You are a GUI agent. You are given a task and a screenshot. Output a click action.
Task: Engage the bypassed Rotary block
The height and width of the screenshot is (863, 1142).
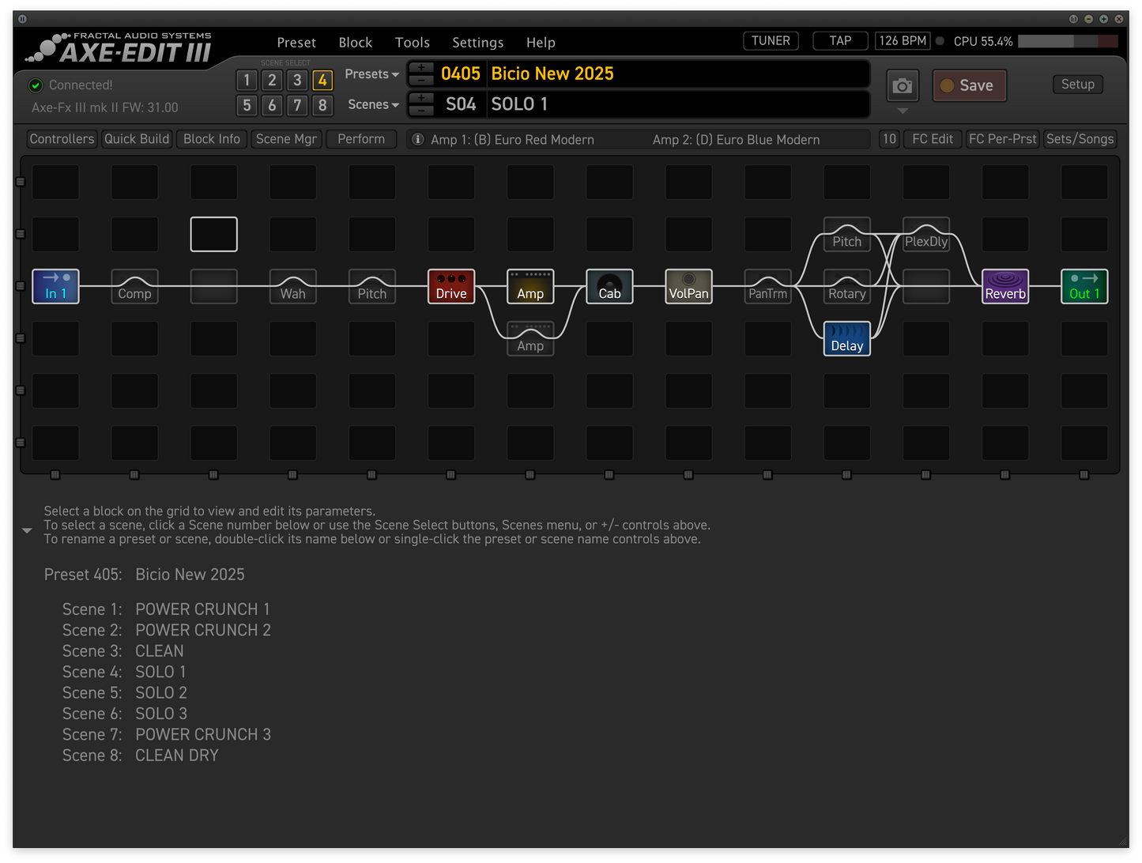tap(846, 286)
